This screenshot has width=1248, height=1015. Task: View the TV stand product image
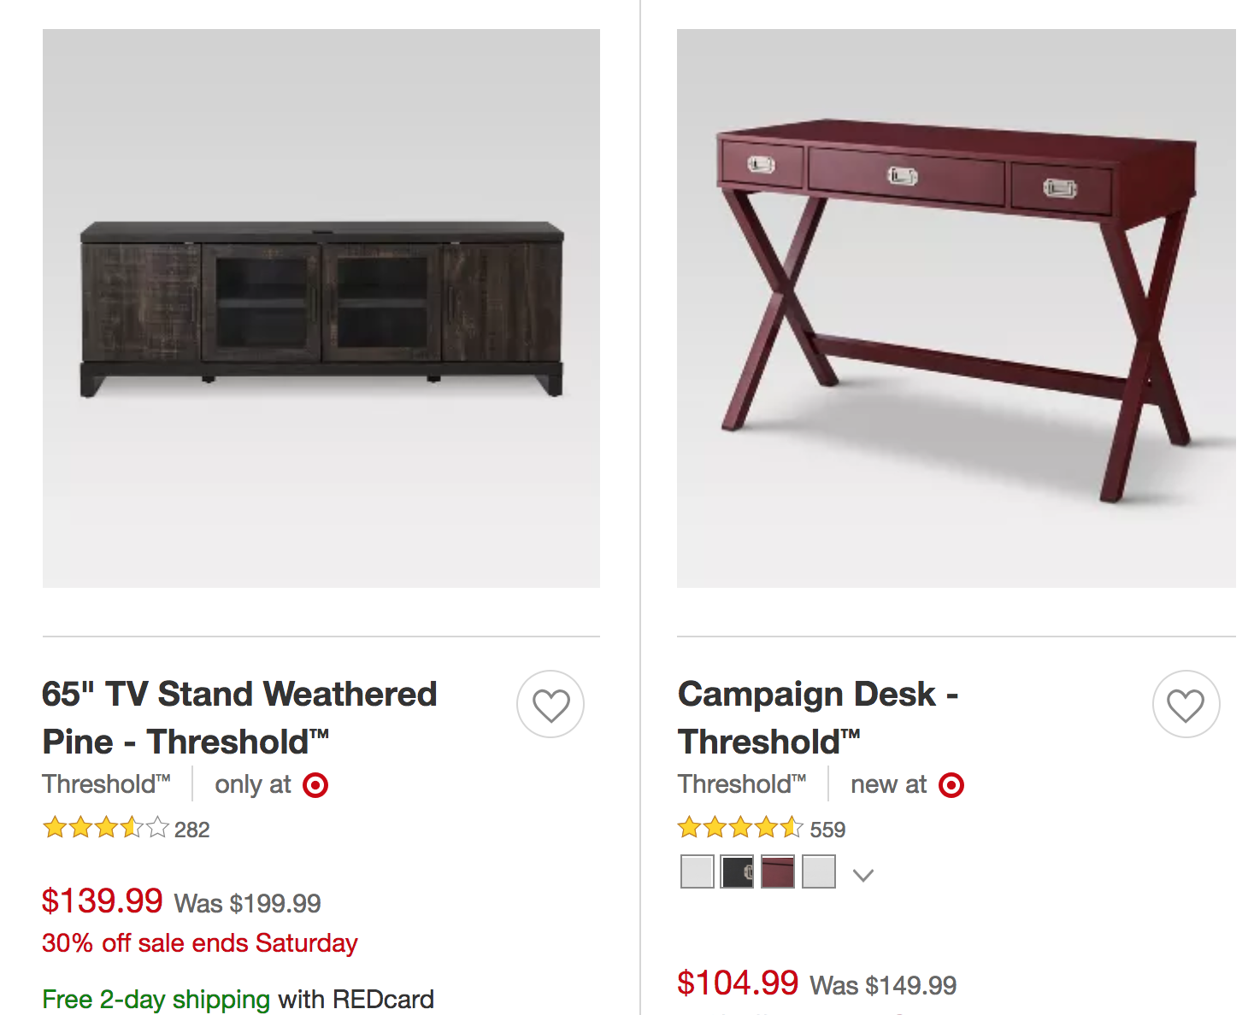[321, 308]
